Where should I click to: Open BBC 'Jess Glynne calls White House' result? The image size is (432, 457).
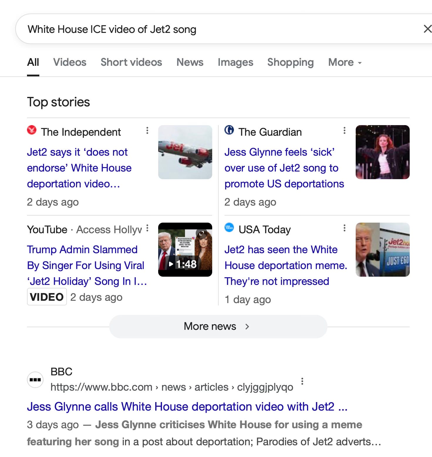click(187, 407)
